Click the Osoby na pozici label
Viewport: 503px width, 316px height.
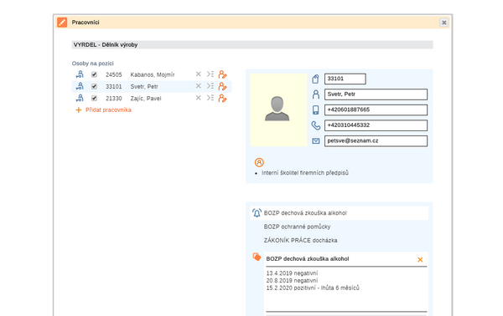point(93,64)
